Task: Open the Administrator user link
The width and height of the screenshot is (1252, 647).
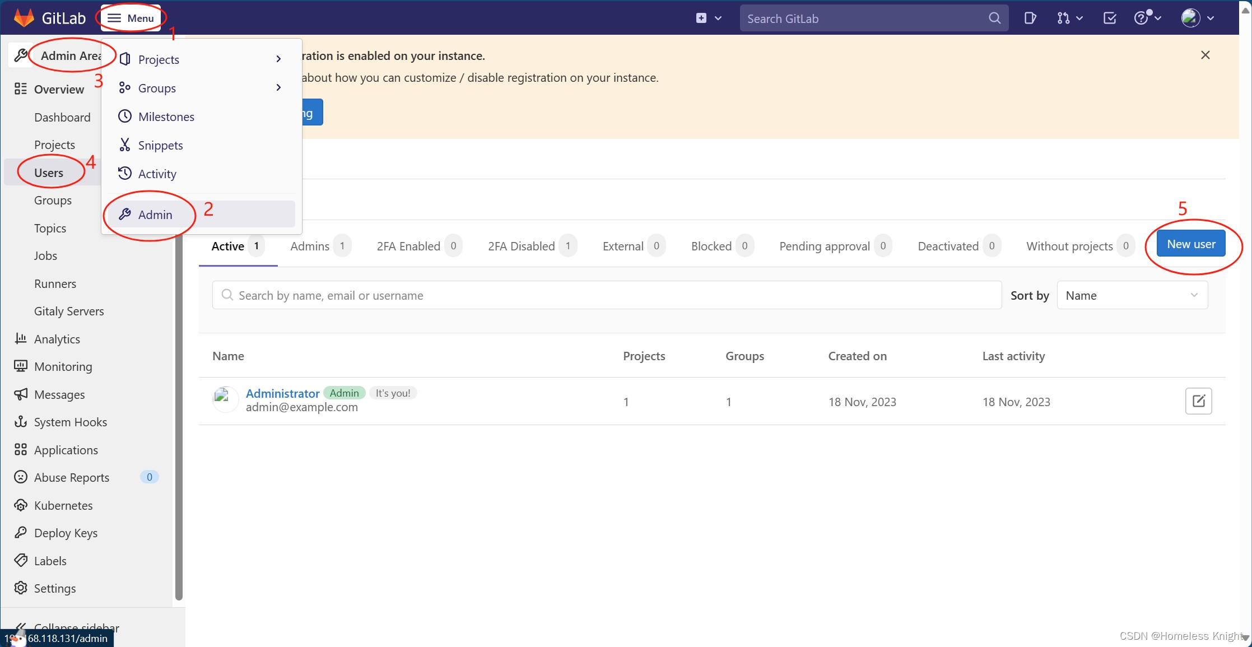Action: point(282,393)
